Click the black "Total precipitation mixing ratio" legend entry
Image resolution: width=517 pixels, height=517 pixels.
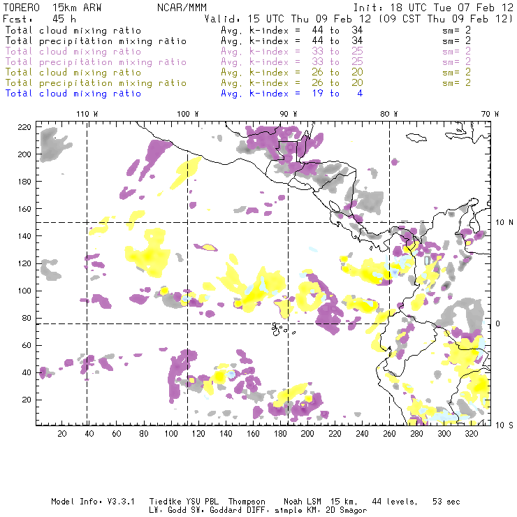tap(96, 41)
